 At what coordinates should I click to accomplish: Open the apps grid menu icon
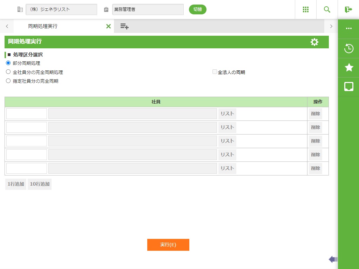(306, 9)
